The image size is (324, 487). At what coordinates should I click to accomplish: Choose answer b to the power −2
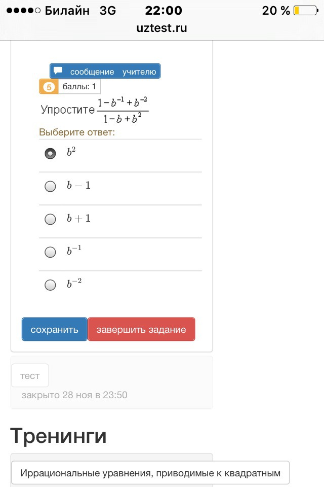click(x=50, y=285)
